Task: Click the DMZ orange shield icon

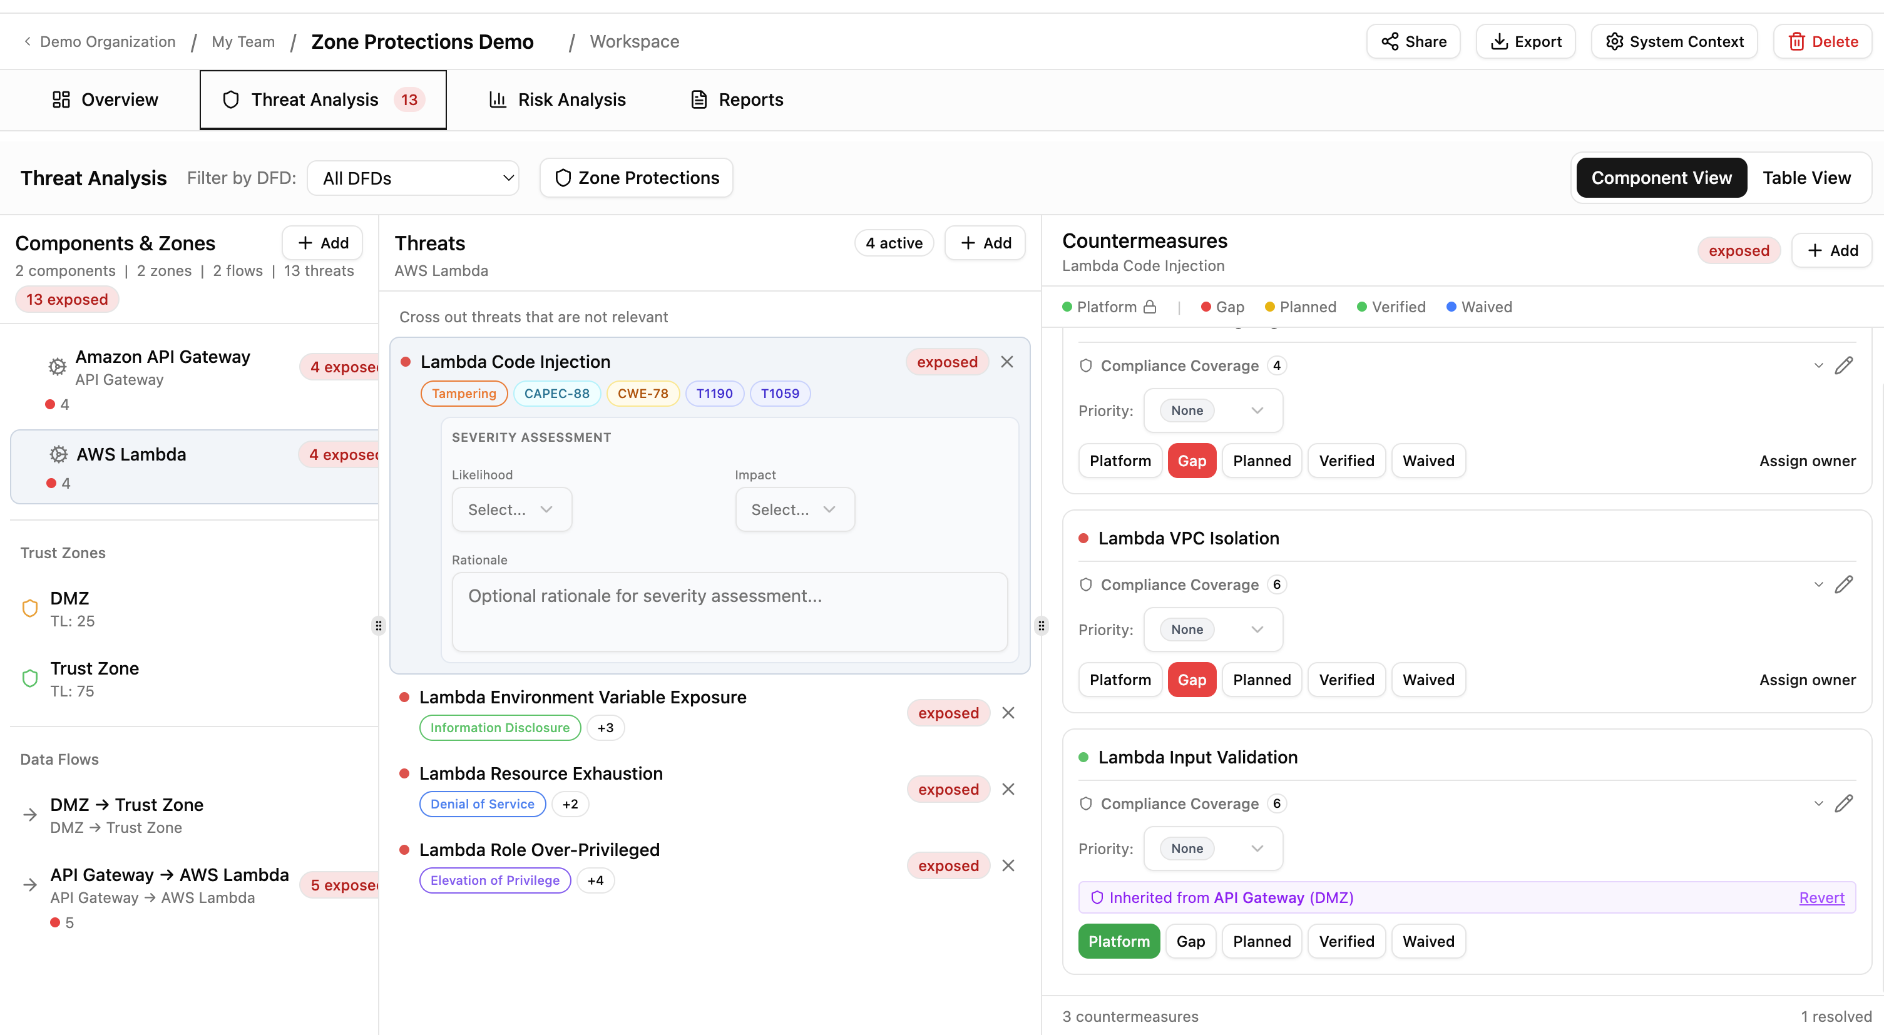Action: click(x=30, y=608)
